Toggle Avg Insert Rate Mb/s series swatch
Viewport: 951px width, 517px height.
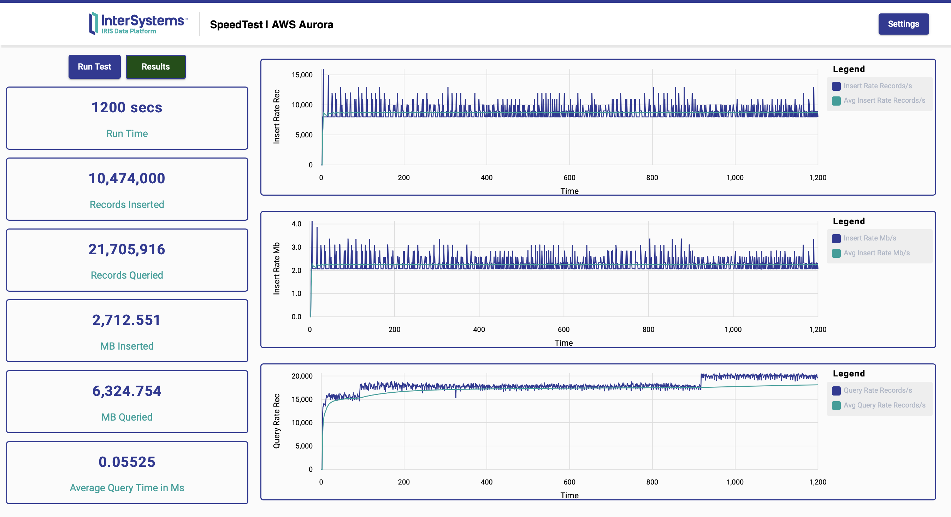[x=836, y=253]
